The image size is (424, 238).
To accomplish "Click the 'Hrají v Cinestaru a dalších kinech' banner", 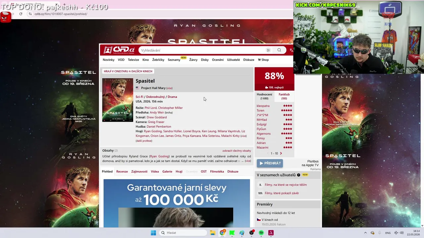I will 128,71.
